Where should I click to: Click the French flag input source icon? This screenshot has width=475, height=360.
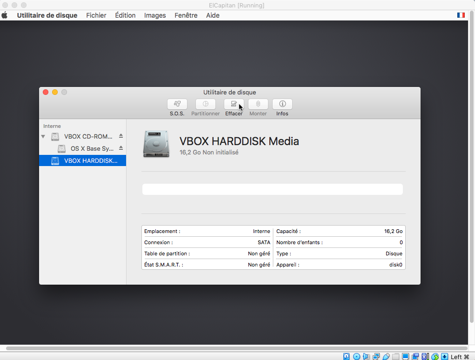point(461,15)
